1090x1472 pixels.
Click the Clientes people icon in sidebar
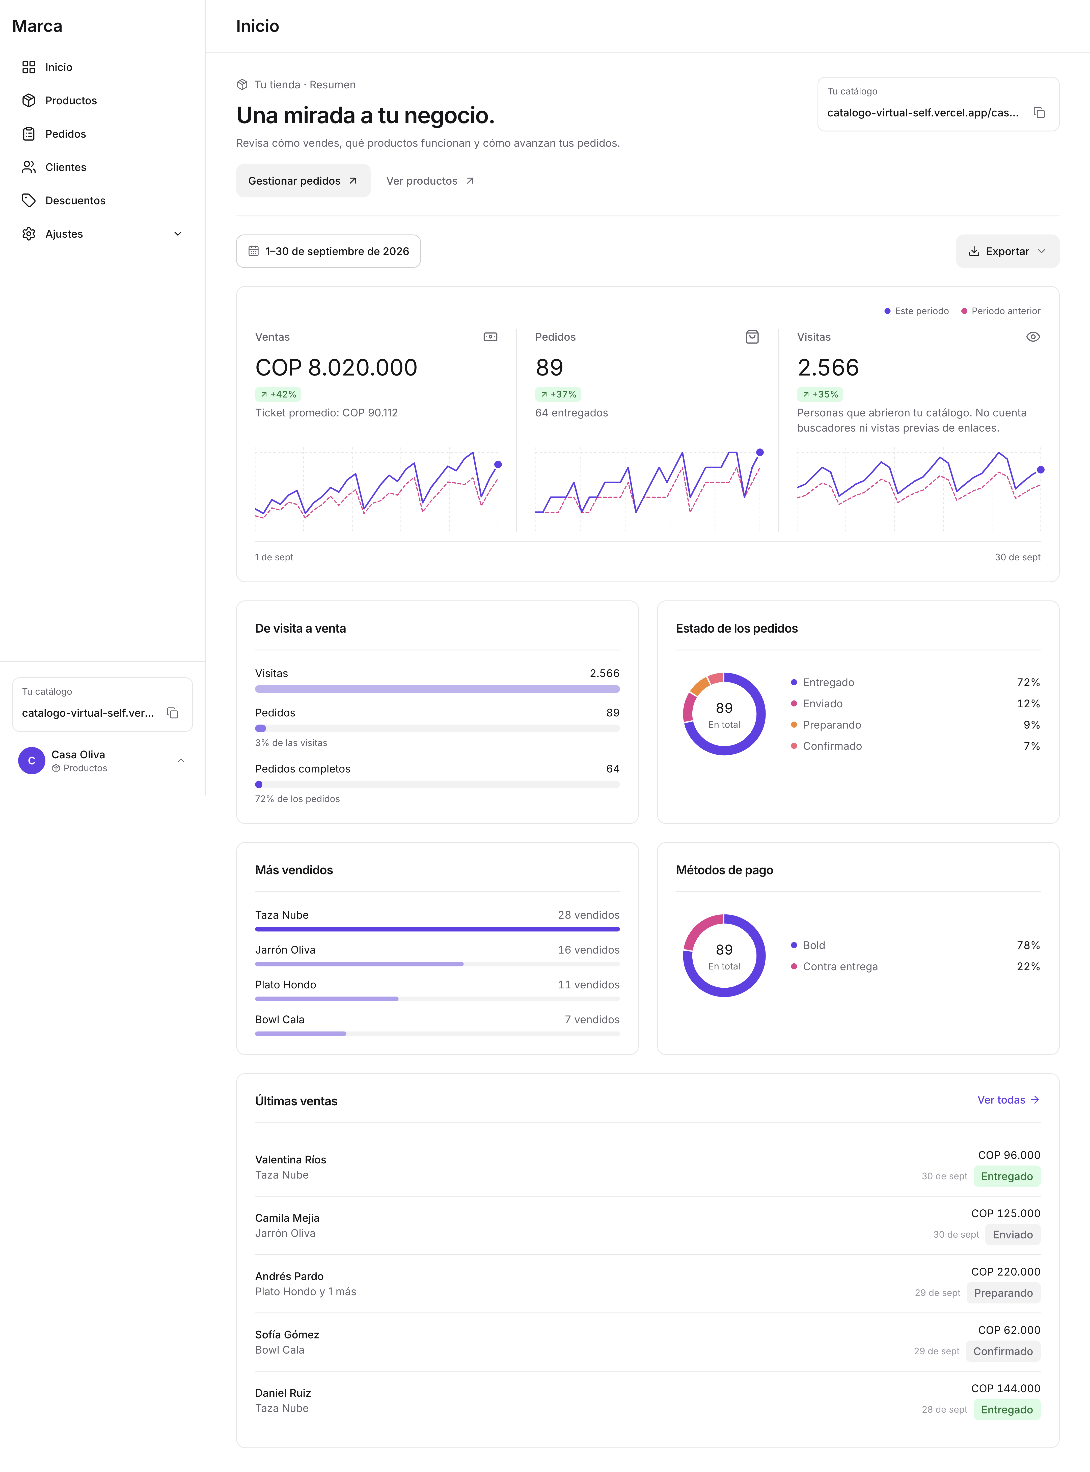pos(28,167)
